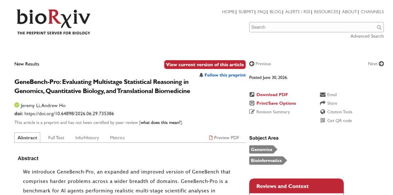Screen dimensions: 393x195
Task: Click the ORCID icon beside Jeremy Li
Action: (17, 105)
